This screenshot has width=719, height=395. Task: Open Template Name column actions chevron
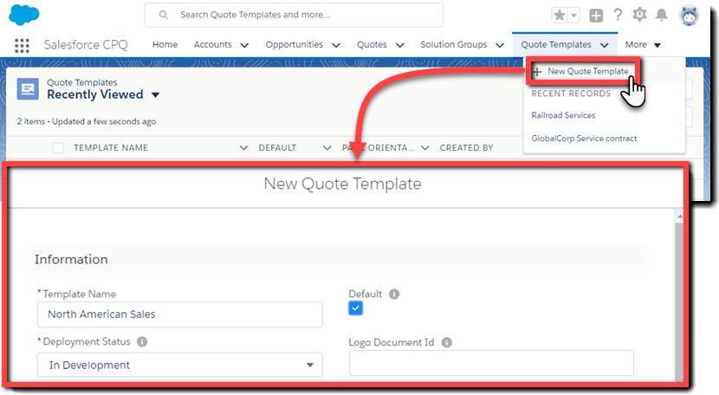(243, 148)
